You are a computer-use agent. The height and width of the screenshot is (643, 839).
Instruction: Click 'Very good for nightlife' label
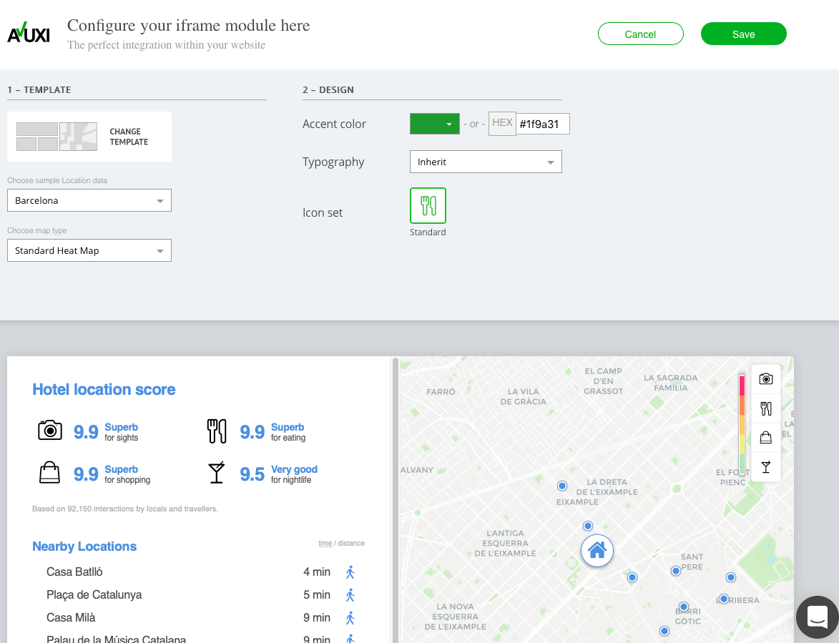point(294,474)
